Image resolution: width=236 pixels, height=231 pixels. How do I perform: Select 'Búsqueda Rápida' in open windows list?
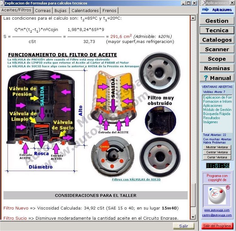tap(216, 114)
